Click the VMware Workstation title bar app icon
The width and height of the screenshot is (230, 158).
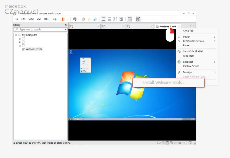pos(15,14)
